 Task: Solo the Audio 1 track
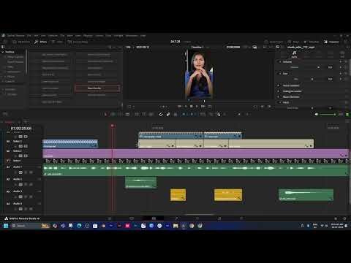[26, 172]
